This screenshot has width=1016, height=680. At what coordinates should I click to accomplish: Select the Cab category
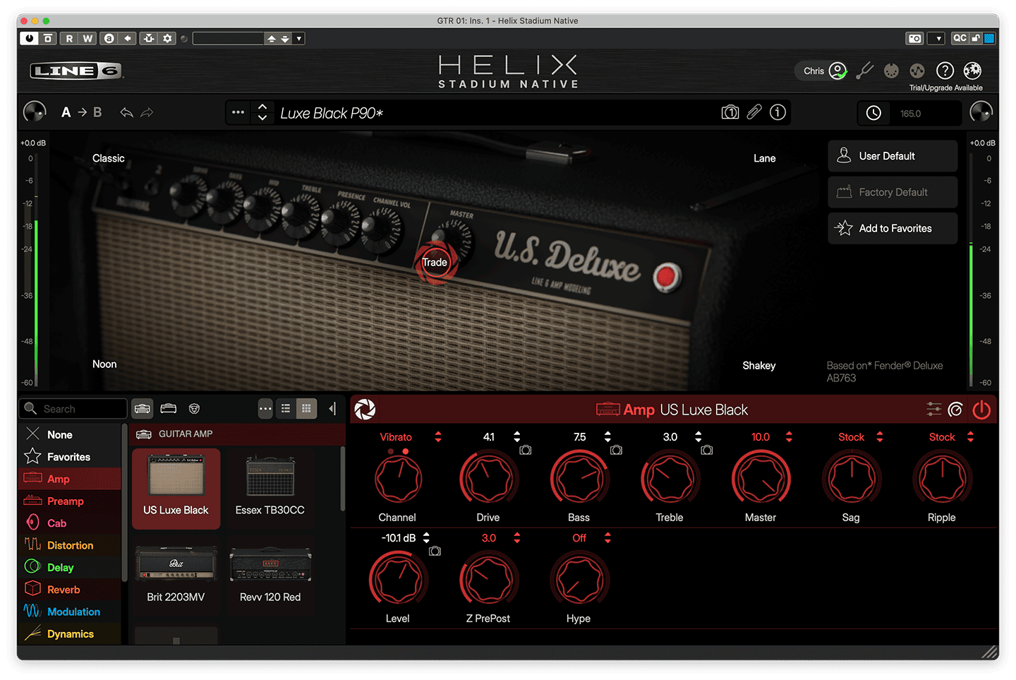(69, 523)
